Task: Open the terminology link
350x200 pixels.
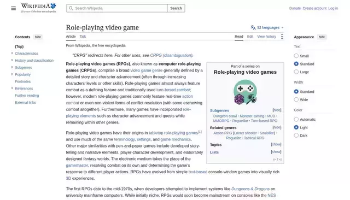Action: point(125,139)
